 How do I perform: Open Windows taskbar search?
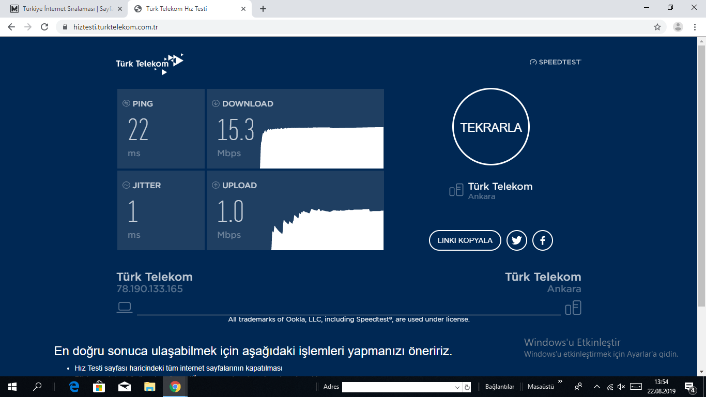tap(37, 387)
